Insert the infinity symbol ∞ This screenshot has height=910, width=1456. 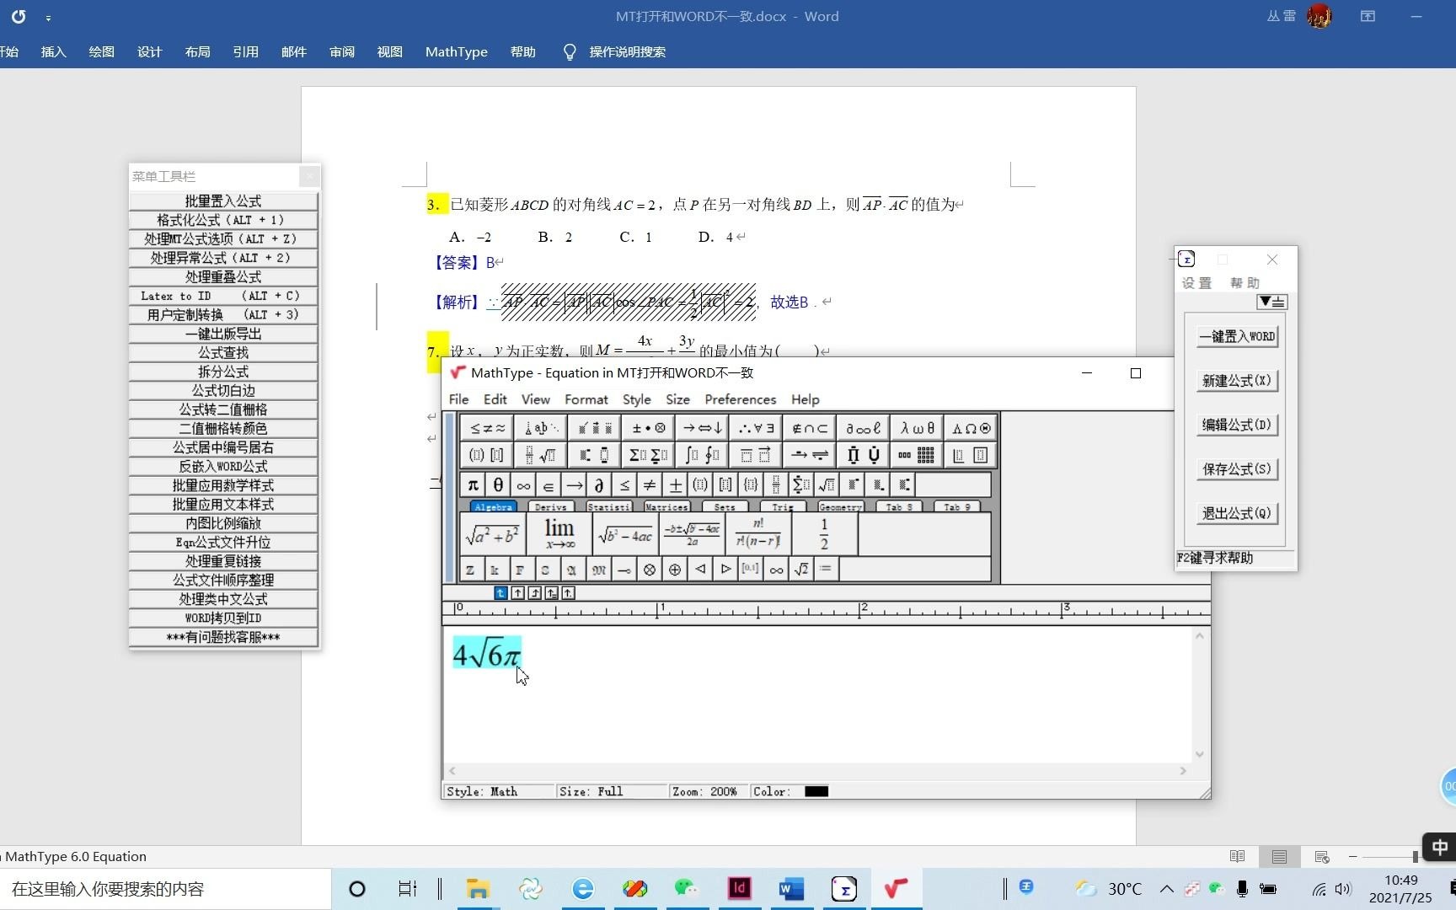coord(523,484)
